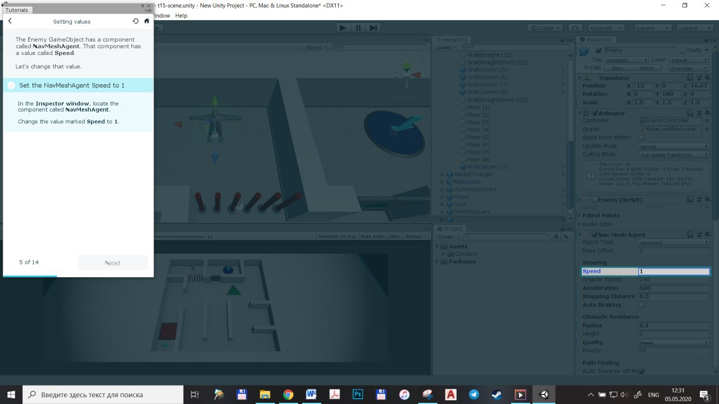Toggle the Animator component enabled checkbox
The height and width of the screenshot is (404, 719).
595,113
